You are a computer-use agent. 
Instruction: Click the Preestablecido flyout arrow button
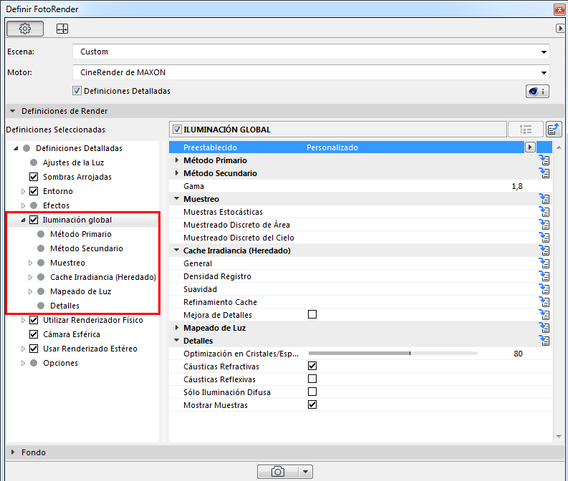[x=530, y=147]
